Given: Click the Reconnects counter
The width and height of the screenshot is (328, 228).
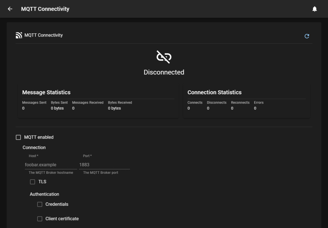Looking at the screenshot, I should 232,108.
